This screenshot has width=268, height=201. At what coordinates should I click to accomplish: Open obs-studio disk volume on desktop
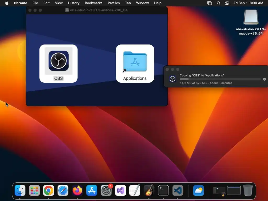tap(251, 17)
